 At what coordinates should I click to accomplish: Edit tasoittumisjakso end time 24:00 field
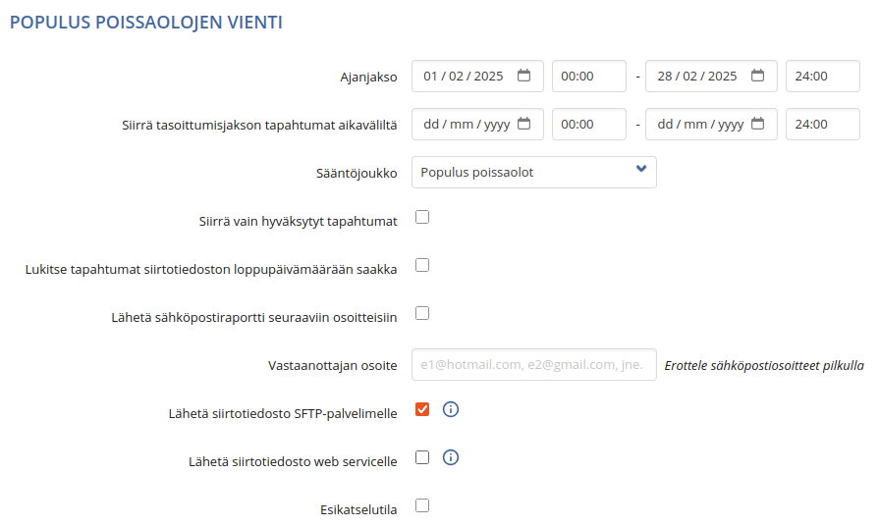coord(822,125)
